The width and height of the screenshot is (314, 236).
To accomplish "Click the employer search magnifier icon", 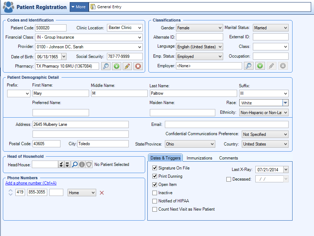I will tap(249, 66).
